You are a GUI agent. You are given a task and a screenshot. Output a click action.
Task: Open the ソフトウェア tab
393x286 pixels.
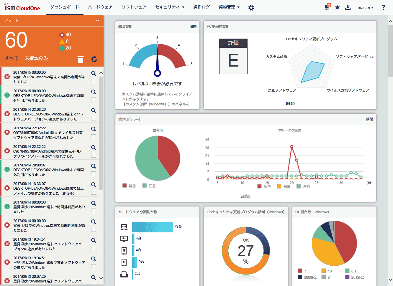click(x=134, y=7)
